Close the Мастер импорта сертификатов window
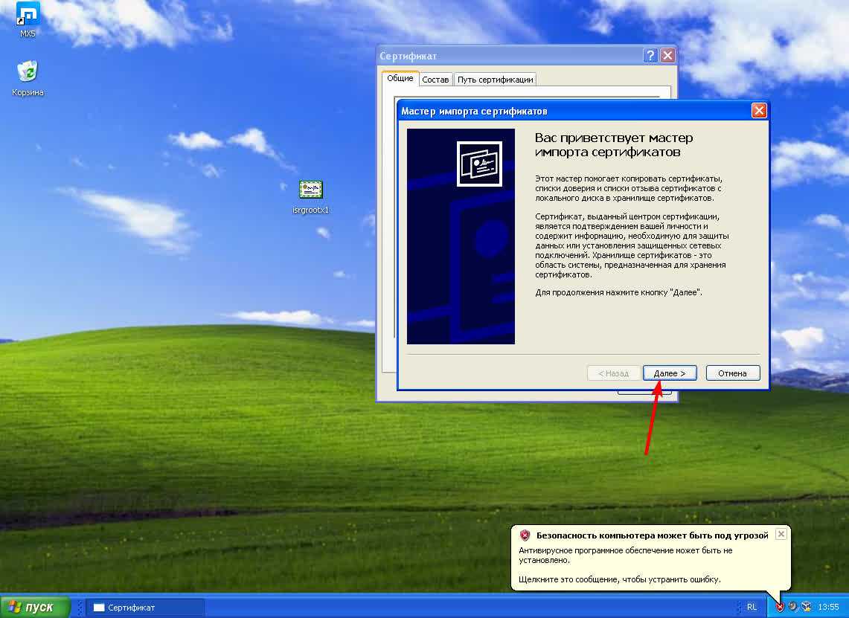This screenshot has height=618, width=849. tap(759, 111)
